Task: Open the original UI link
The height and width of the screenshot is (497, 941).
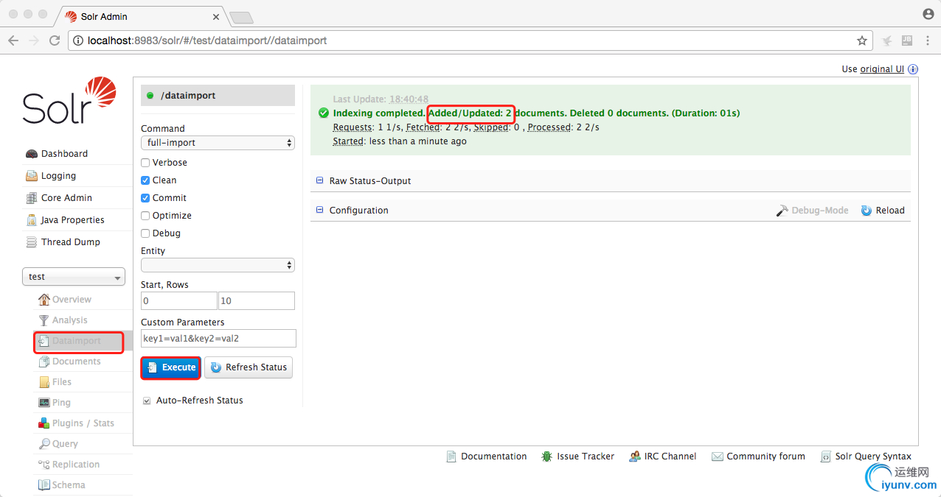Action: [x=882, y=69]
